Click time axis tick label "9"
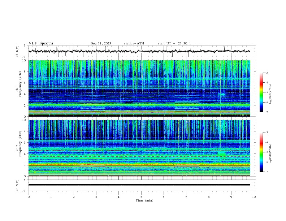 (231, 197)
